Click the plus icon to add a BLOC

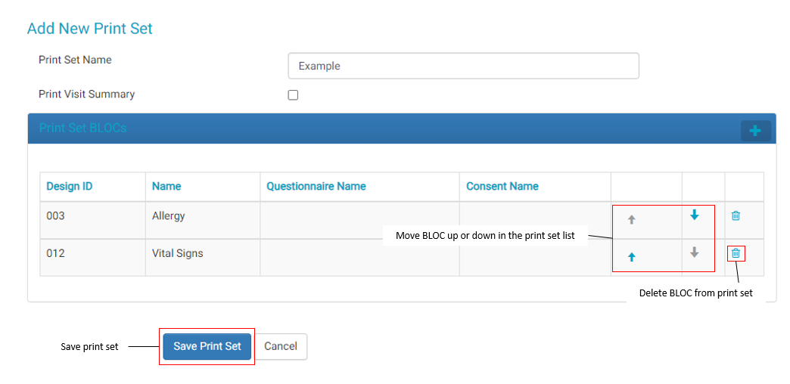pos(755,131)
